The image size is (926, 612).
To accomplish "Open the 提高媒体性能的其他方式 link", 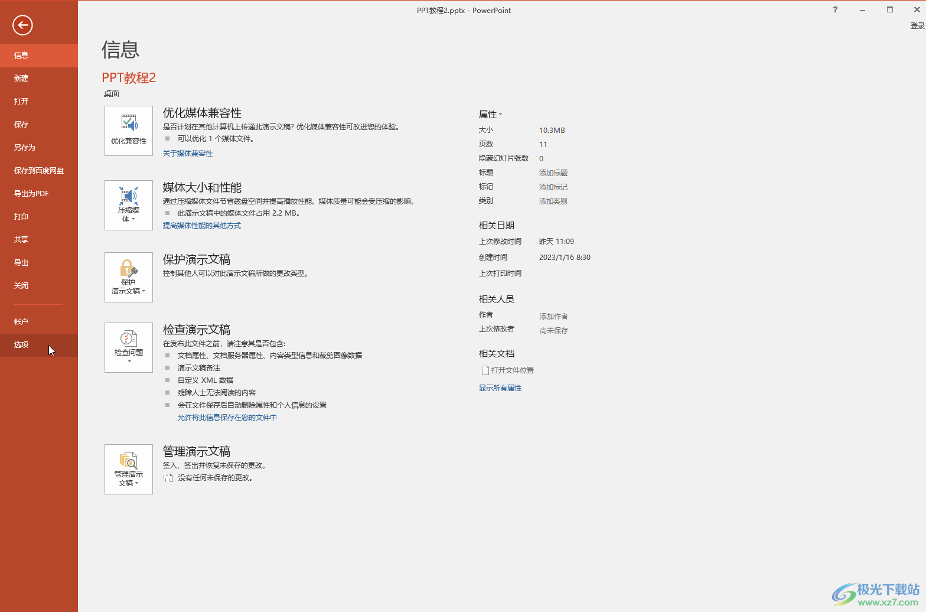I will 202,226.
